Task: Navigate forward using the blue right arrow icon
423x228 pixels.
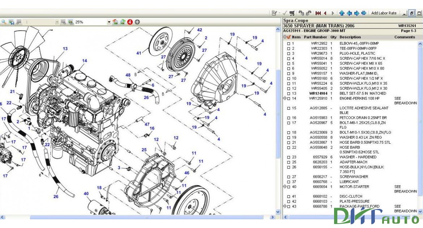Action: 356,13
